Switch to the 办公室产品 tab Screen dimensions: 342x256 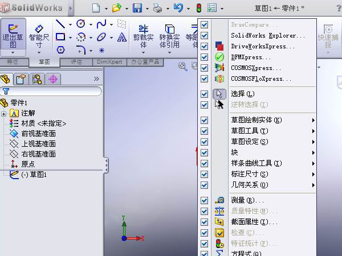[145, 62]
